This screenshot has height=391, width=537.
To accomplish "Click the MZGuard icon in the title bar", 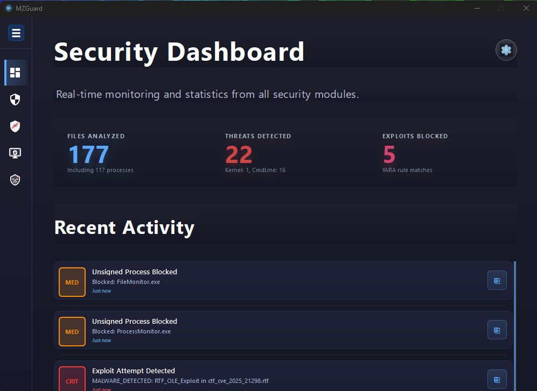I will pyautogui.click(x=8, y=8).
